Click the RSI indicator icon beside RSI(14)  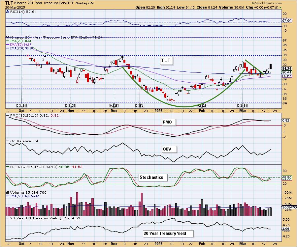pos(8,12)
